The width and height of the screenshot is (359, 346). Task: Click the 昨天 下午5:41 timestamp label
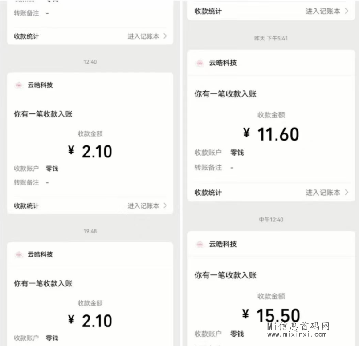point(272,38)
